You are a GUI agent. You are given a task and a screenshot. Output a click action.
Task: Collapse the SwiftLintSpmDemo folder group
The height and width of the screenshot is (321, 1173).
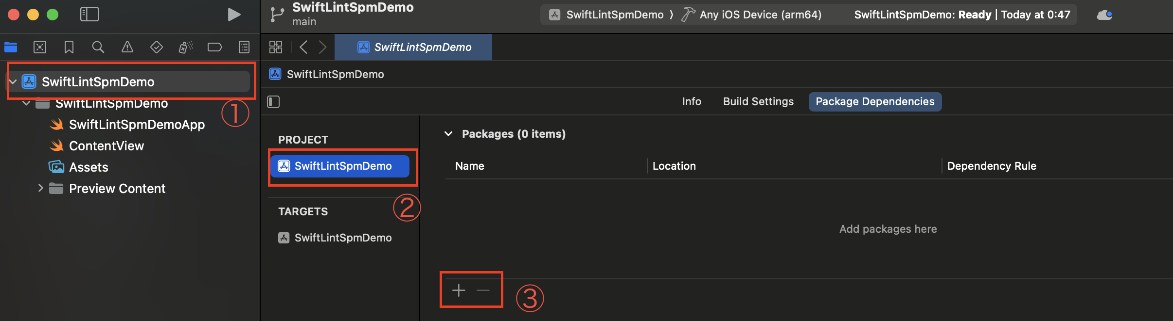click(x=27, y=103)
